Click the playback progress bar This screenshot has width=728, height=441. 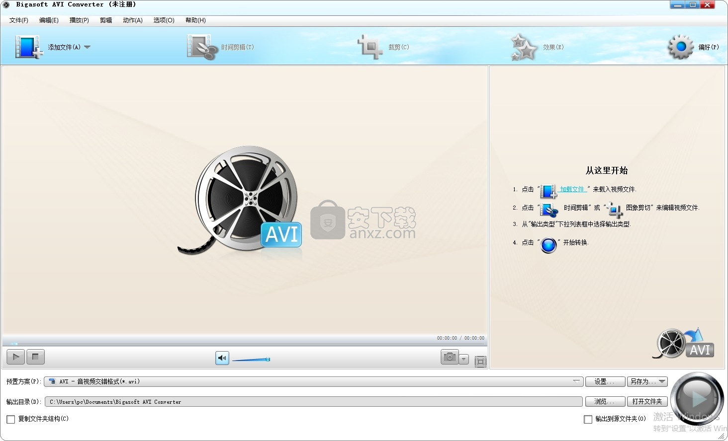[244, 343]
